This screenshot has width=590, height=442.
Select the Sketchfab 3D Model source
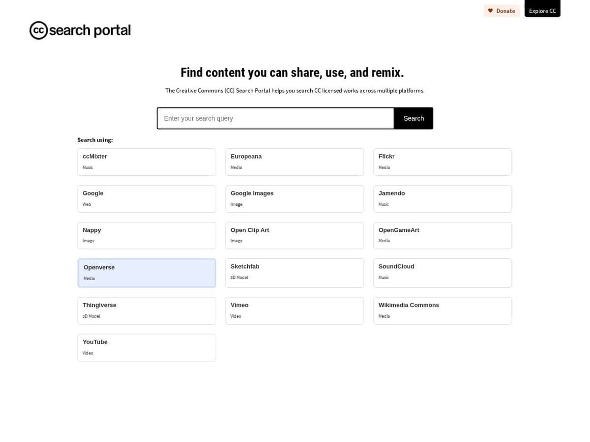pyautogui.click(x=295, y=273)
